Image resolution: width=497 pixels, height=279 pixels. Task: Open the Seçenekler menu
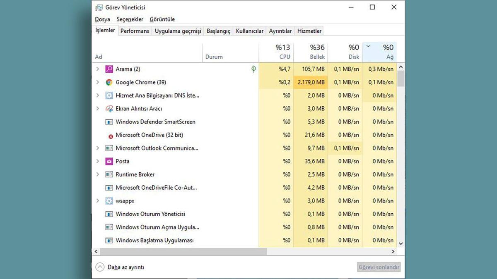pyautogui.click(x=130, y=19)
